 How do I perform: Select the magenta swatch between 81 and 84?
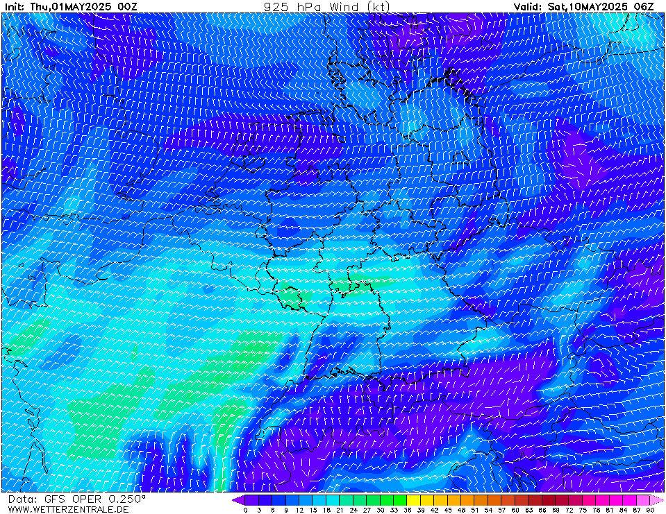tap(616, 500)
